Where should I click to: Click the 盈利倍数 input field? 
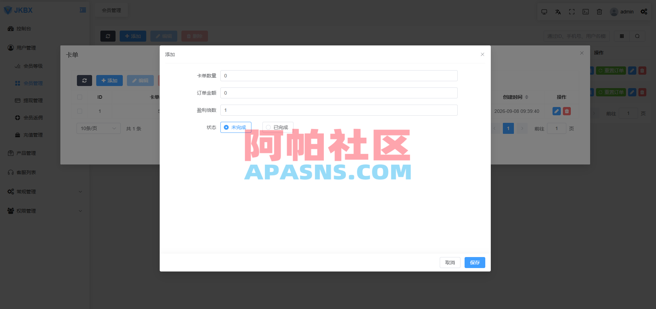coord(339,110)
